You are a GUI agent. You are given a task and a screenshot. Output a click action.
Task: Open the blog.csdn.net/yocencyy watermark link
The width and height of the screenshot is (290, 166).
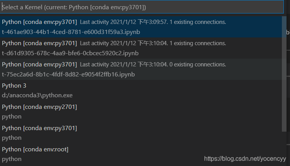pyautogui.click(x=245, y=159)
